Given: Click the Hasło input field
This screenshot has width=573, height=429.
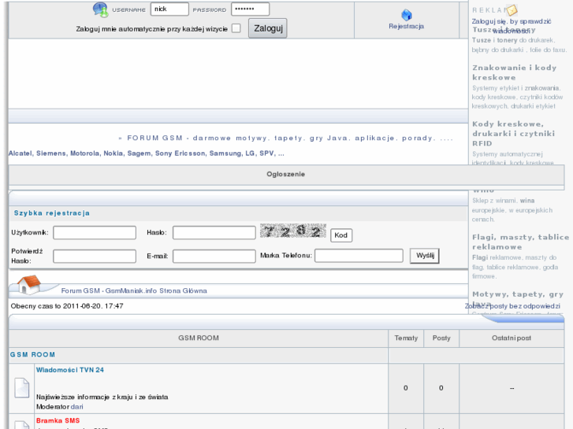Looking at the screenshot, I should (214, 232).
